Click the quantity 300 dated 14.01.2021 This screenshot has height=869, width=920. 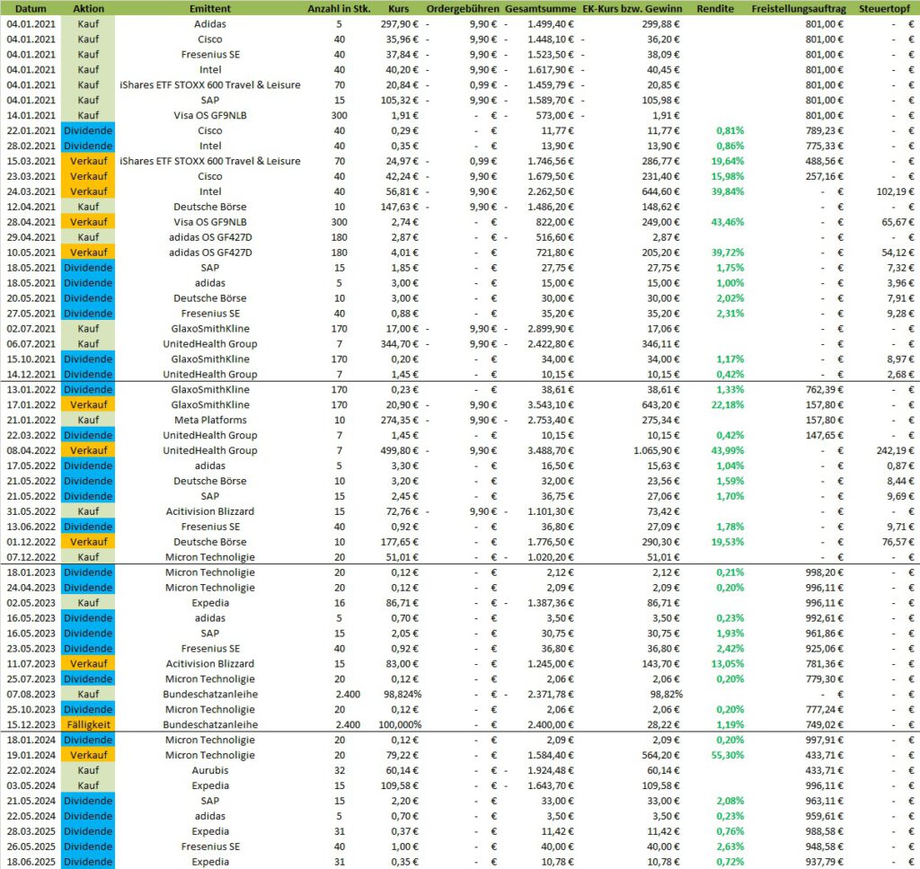[339, 116]
